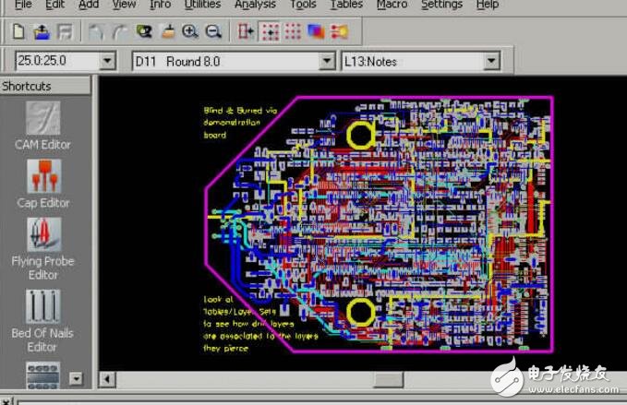Screen dimensions: 627x405
Task: Toggle the layer transparency color icon
Action: click(x=316, y=32)
